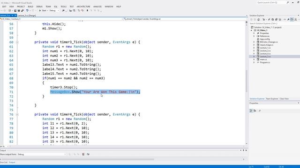300x168 pixels.
Task: Click the Uncomment selected lines icon
Action: click(82, 11)
